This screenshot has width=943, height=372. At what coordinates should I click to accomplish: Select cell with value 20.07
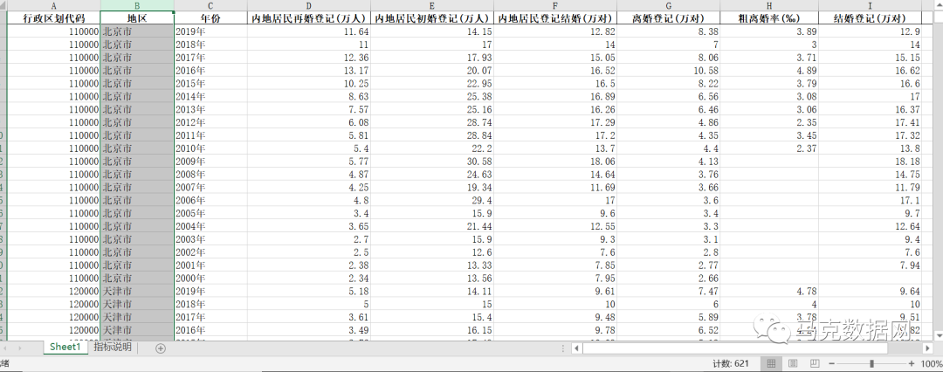tap(432, 71)
